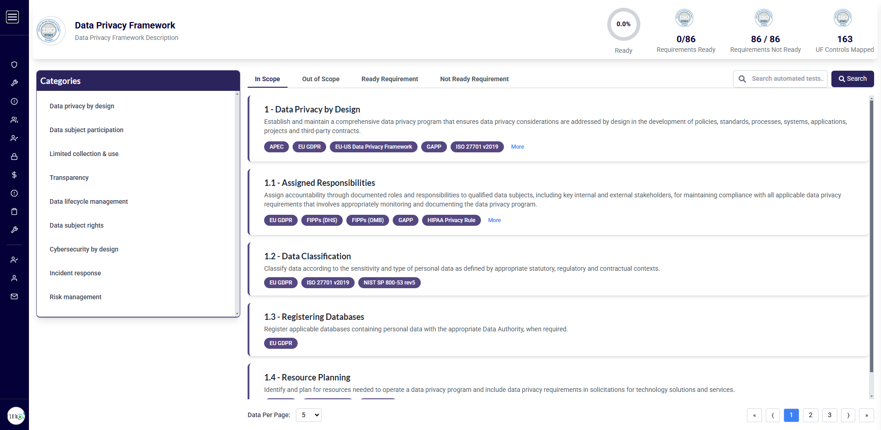Expand More tags under Data Privacy by Design
Viewport: 881px width, 430px height.
[x=517, y=147]
